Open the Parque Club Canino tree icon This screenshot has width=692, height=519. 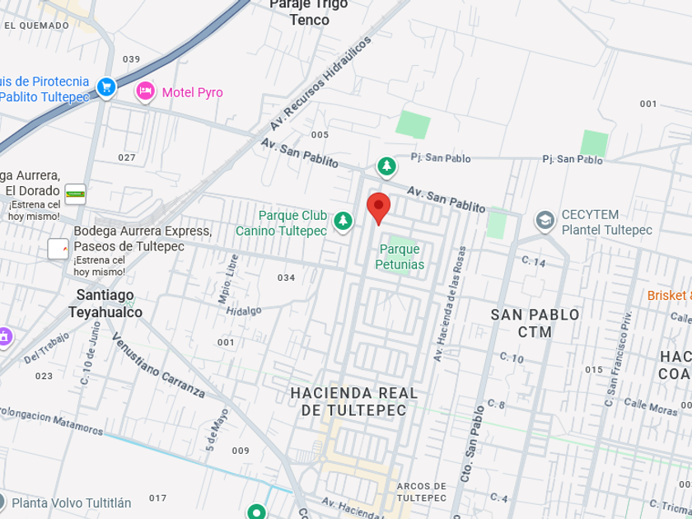point(343,222)
